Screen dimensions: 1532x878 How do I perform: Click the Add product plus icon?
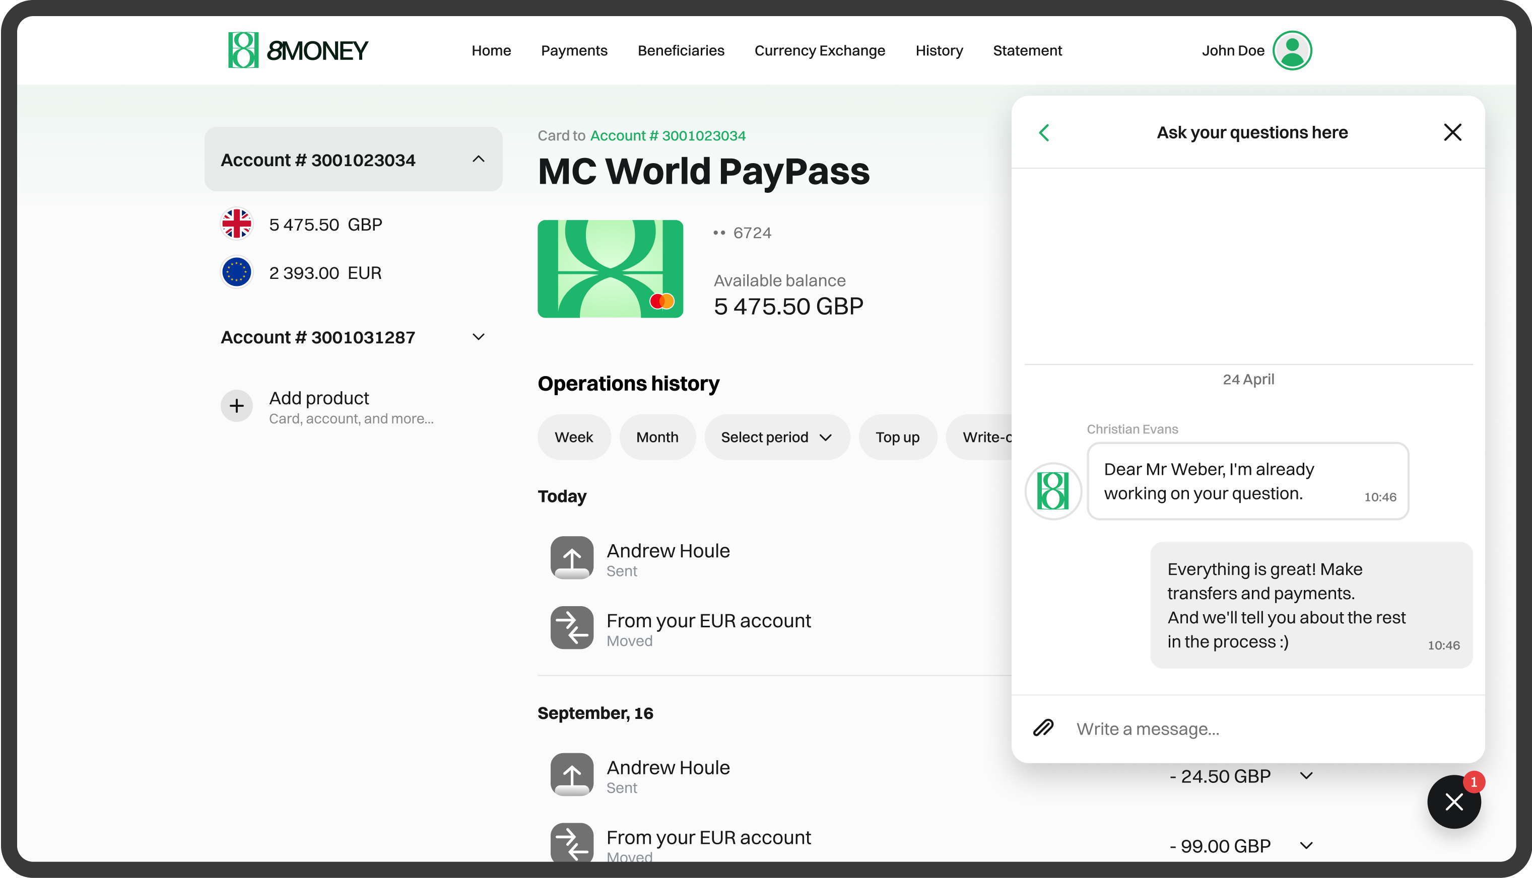[237, 406]
